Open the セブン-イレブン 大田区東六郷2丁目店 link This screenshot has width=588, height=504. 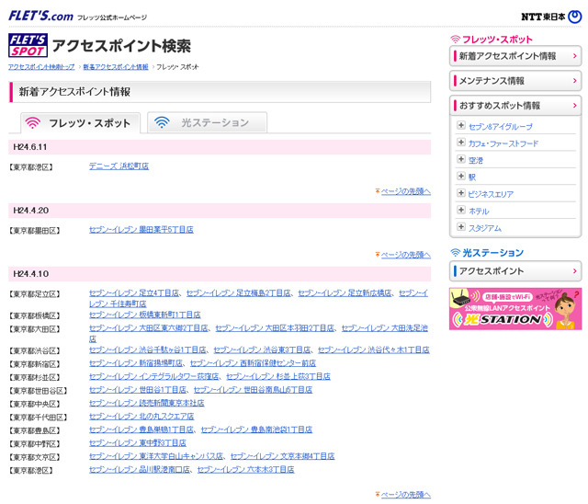coord(149,328)
